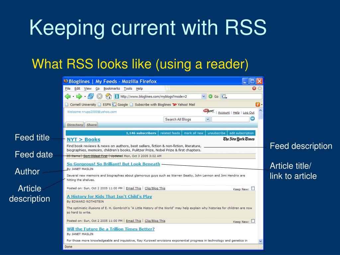Open the File menu
340x255 pixels.
pyautogui.click(x=68, y=88)
